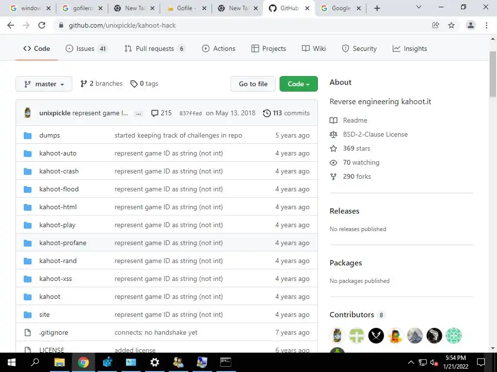Open the kahoot-html folder
The height and width of the screenshot is (372, 497).
58,207
